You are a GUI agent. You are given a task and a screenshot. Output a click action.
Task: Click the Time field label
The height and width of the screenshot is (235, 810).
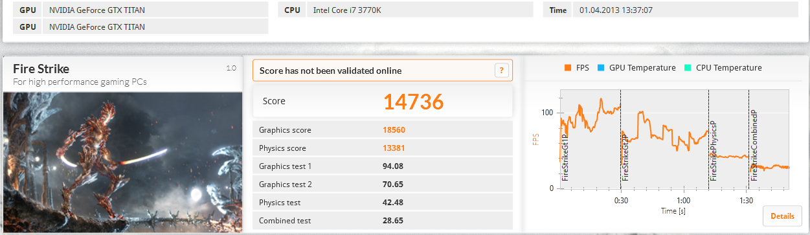point(557,10)
